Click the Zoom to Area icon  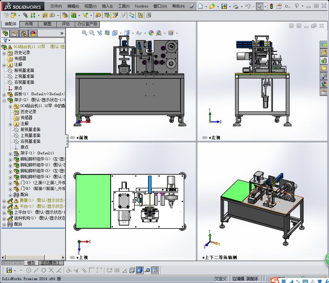click(92, 33)
